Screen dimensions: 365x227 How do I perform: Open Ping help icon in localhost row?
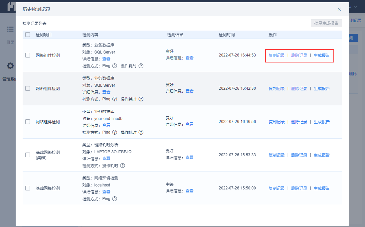pos(114,199)
